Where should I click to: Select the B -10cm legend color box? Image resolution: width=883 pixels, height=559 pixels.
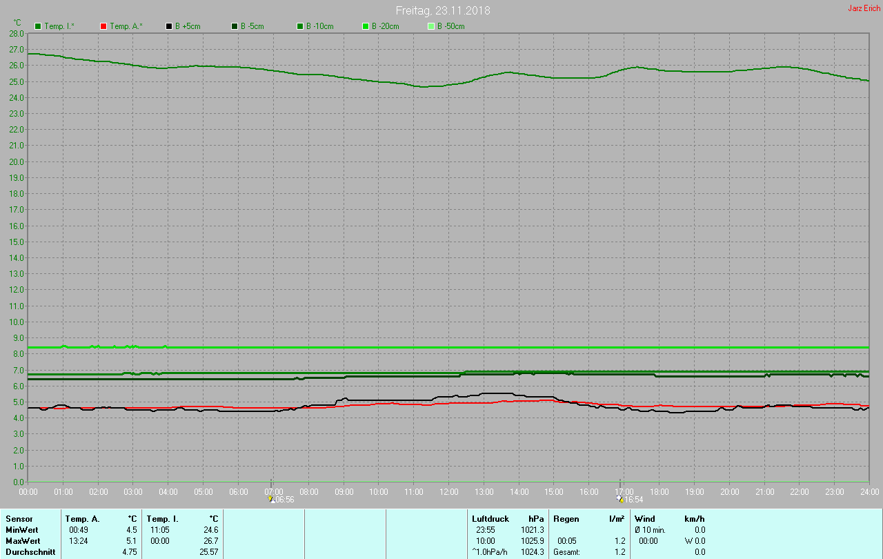point(300,26)
